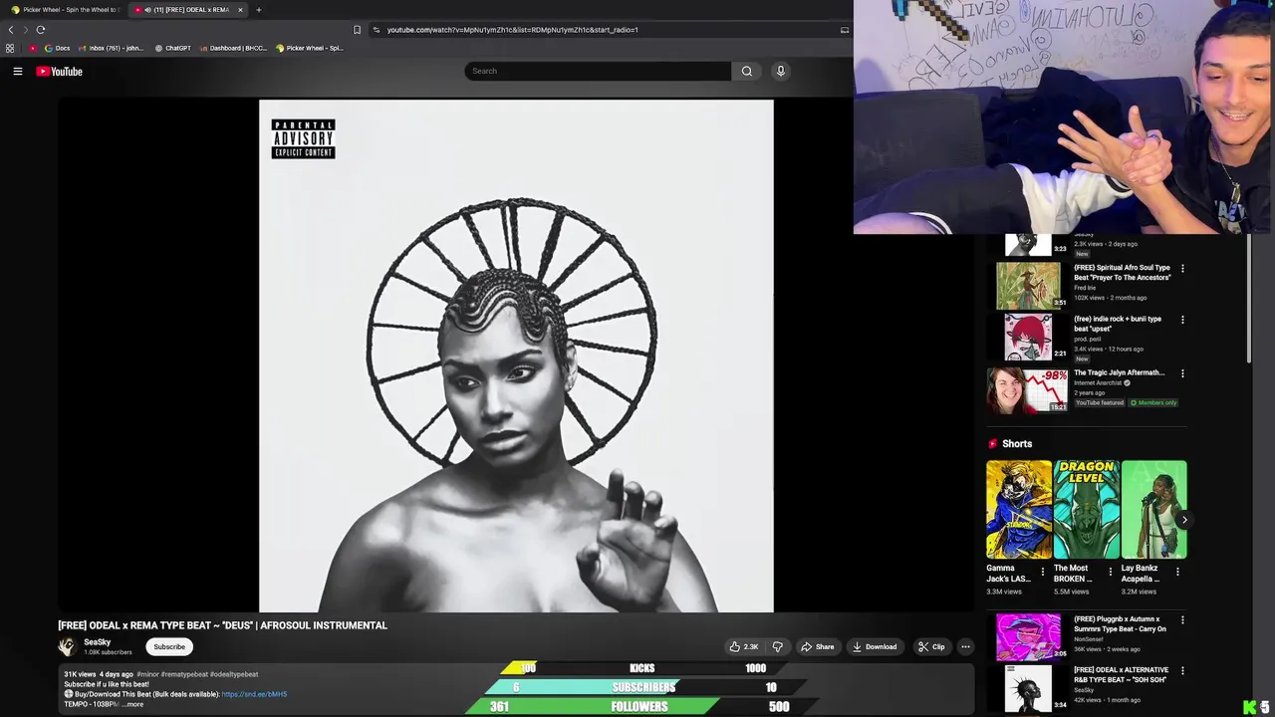The image size is (1275, 717).
Task: Open options for indie rock bunii beat
Action: [x=1182, y=320]
